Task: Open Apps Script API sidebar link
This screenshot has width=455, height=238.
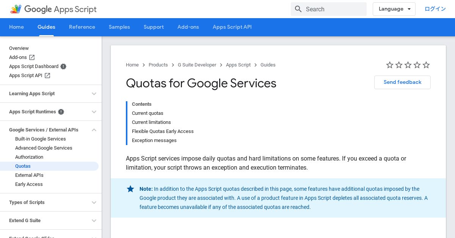Action: coord(26,76)
